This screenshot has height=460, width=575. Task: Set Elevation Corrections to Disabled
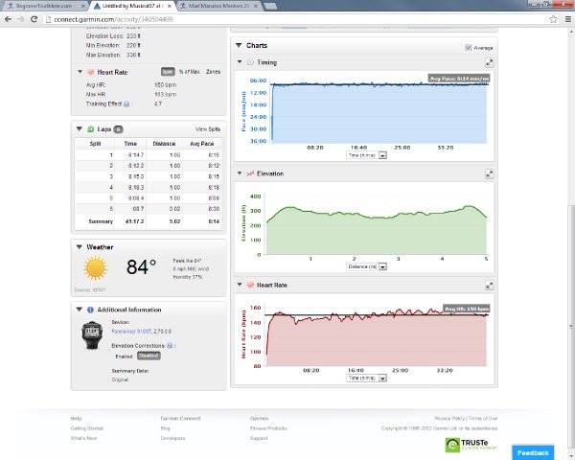(149, 356)
